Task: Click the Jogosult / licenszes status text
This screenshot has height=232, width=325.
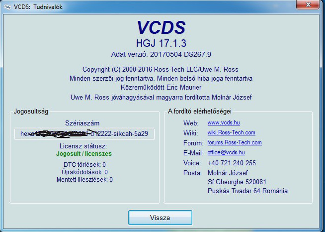Action: tap(84, 154)
